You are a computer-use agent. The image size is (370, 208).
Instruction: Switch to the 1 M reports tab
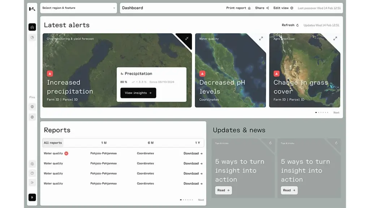click(x=104, y=143)
